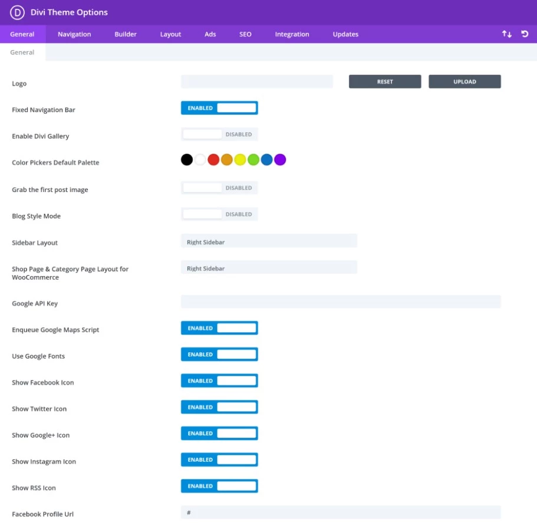537x523 pixels.
Task: Open the Integration tab
Action: (292, 34)
